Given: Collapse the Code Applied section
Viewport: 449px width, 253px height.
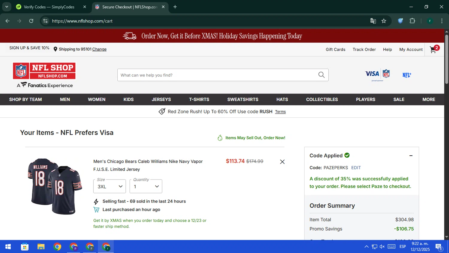Looking at the screenshot, I should [411, 156].
